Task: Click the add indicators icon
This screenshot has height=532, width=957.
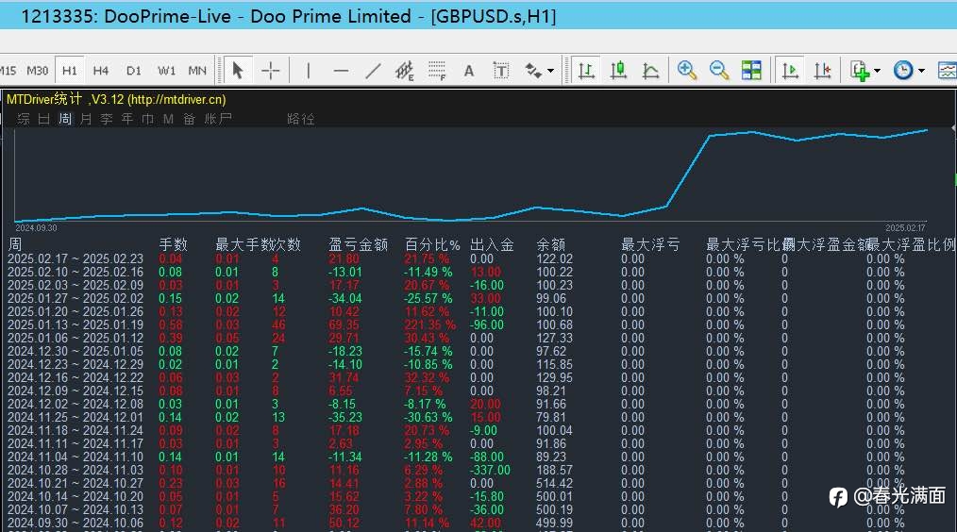Action: [860, 71]
